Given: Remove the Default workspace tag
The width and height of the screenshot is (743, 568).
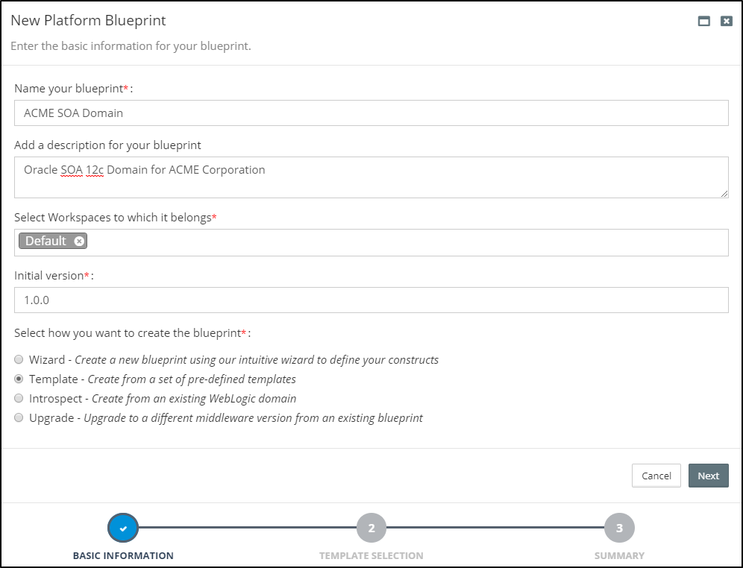Looking at the screenshot, I should 79,240.
